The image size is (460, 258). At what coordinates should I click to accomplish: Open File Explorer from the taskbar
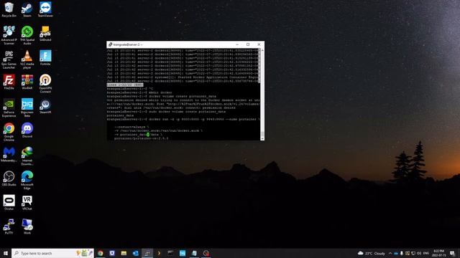124,253
